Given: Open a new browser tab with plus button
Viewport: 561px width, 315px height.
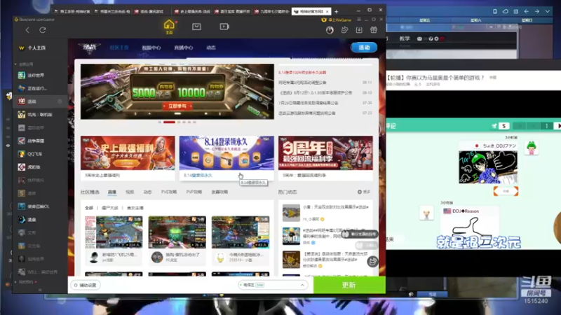Looking at the screenshot, I should (336, 12).
